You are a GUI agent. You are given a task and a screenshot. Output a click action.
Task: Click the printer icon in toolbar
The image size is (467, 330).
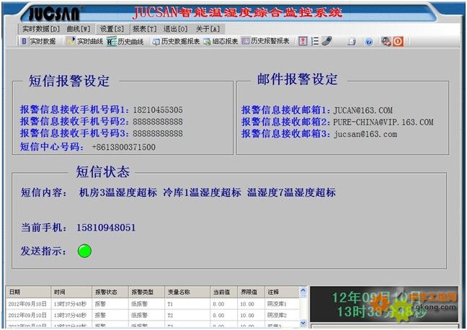[352, 42]
